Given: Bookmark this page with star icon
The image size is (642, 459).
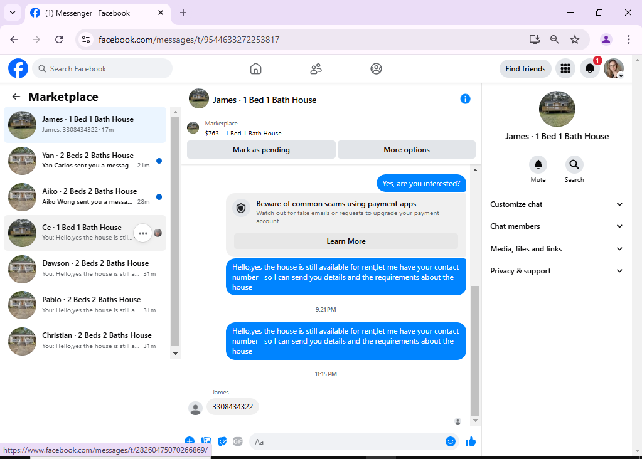Looking at the screenshot, I should (x=575, y=40).
